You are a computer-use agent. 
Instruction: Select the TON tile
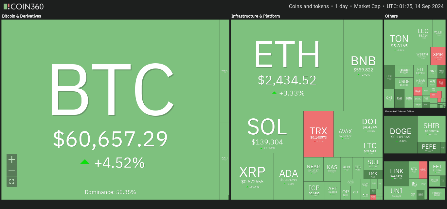[399, 42]
